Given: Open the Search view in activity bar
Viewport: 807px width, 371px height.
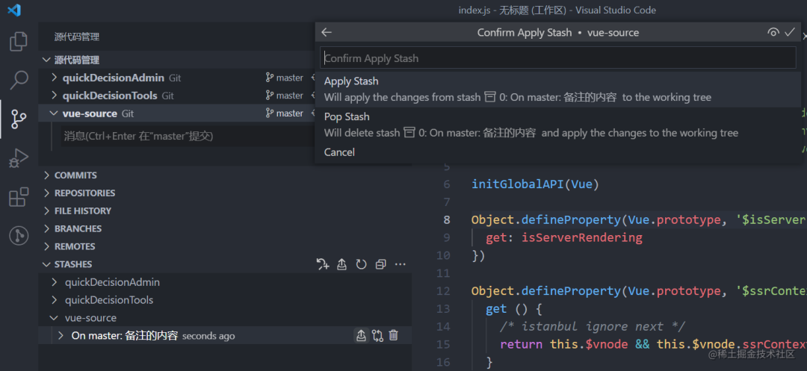Looking at the screenshot, I should point(19,80).
